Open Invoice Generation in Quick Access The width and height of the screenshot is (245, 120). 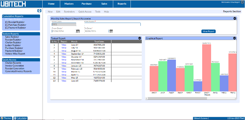coord(15,66)
